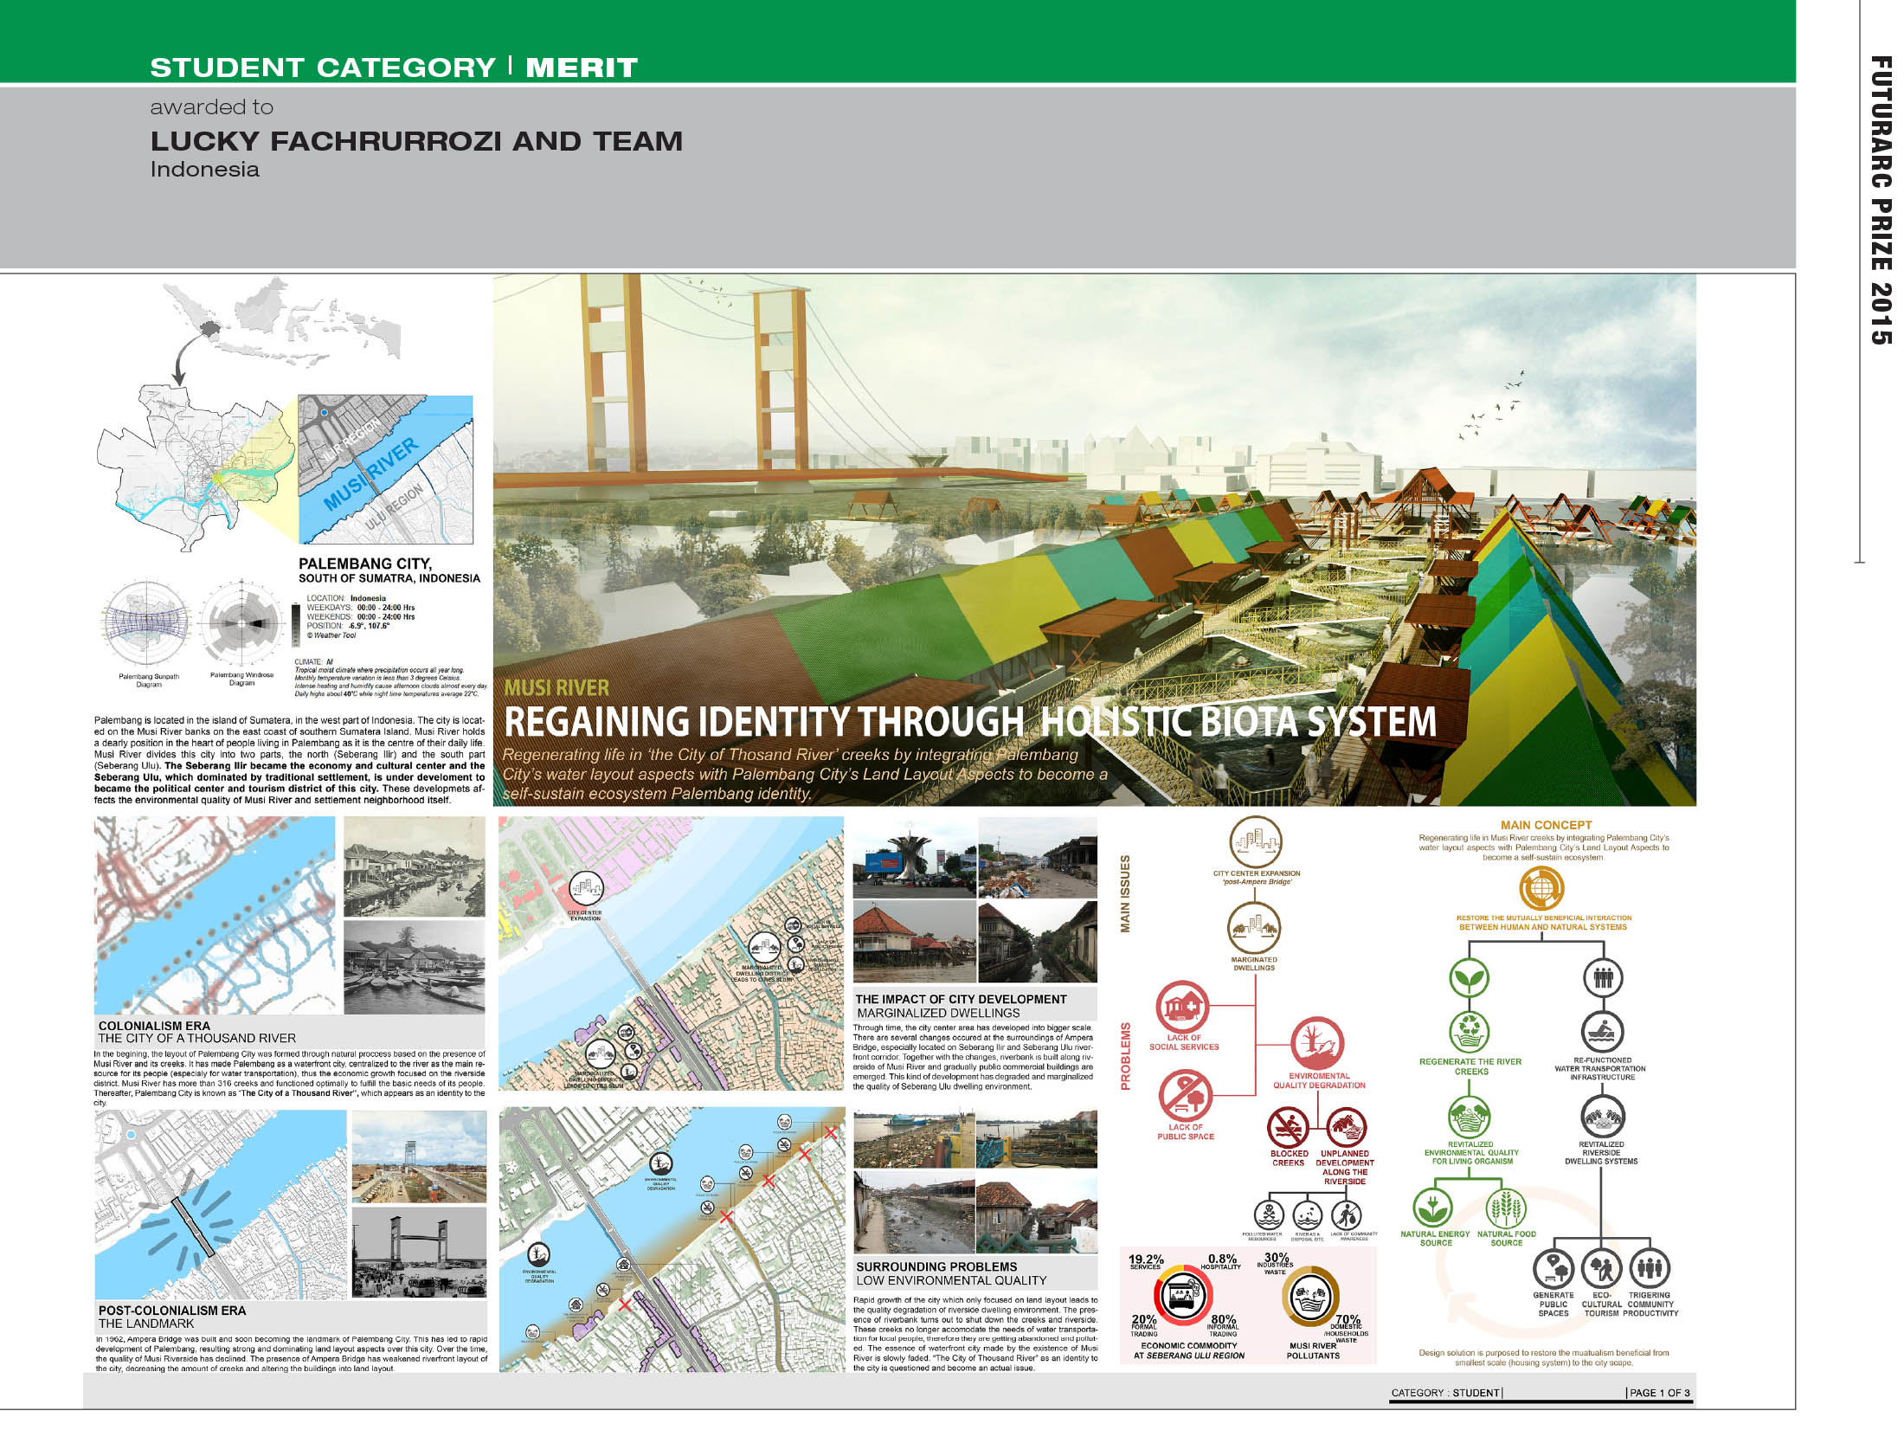
Task: Open the old boats black-and-white photo
Action: (x=415, y=967)
